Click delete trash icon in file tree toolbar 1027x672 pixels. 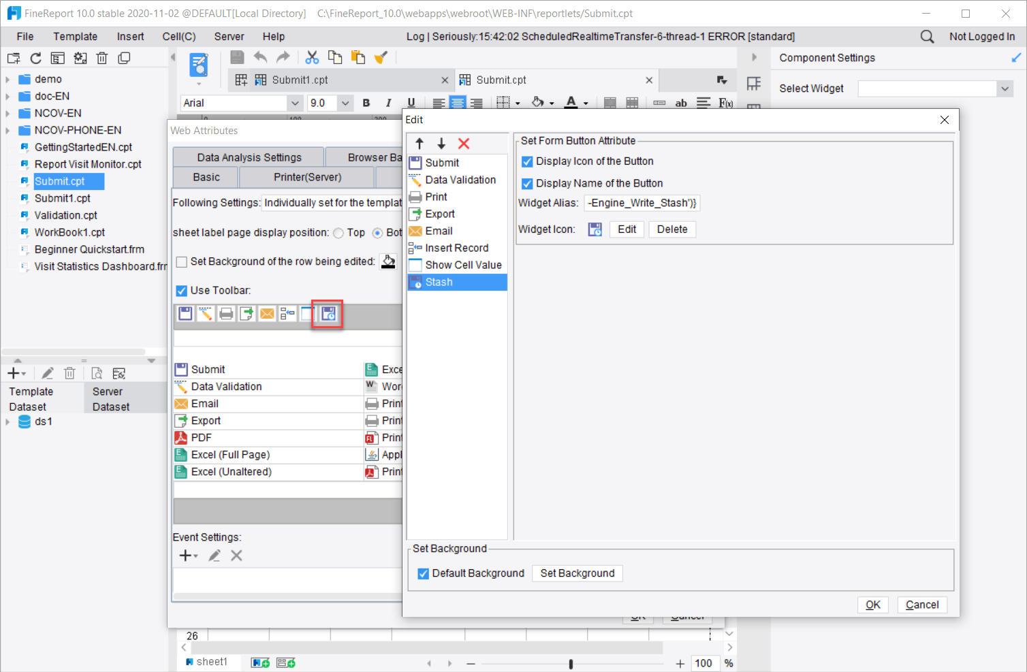pyautogui.click(x=102, y=59)
